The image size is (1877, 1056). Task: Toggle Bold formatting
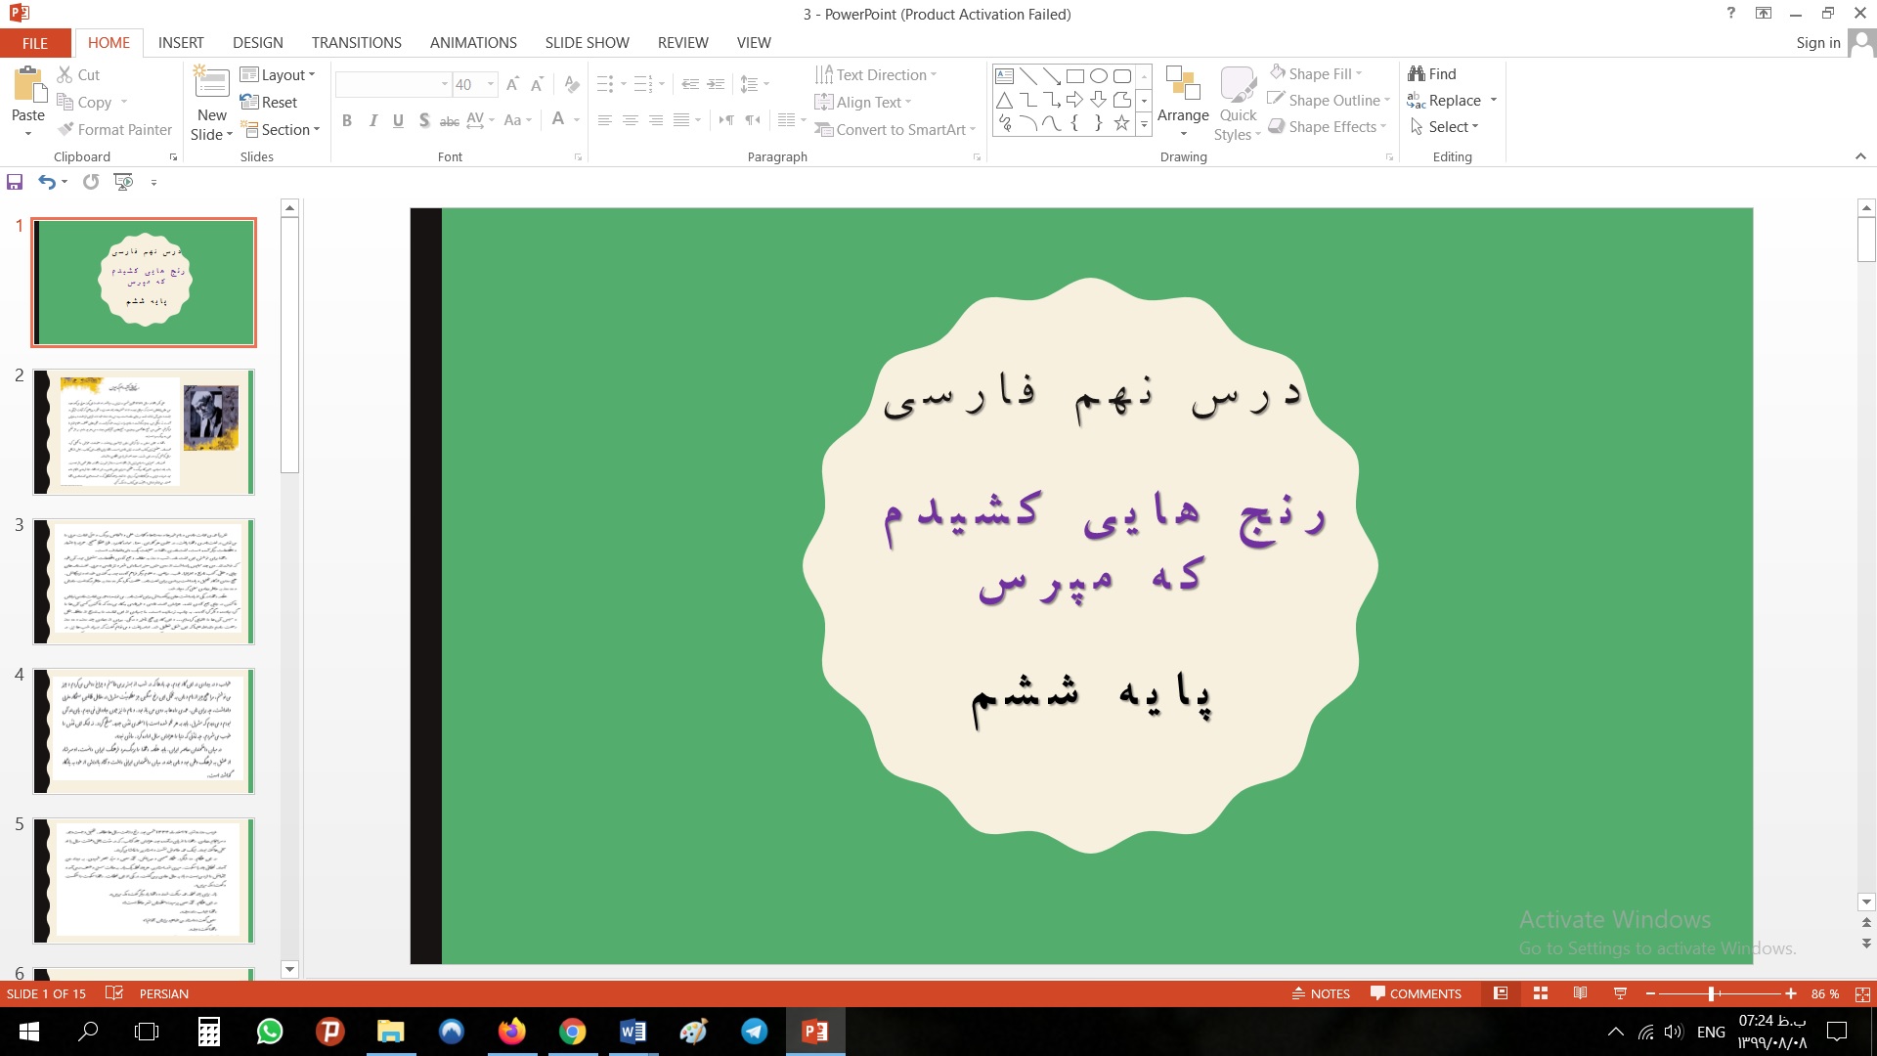(x=346, y=120)
